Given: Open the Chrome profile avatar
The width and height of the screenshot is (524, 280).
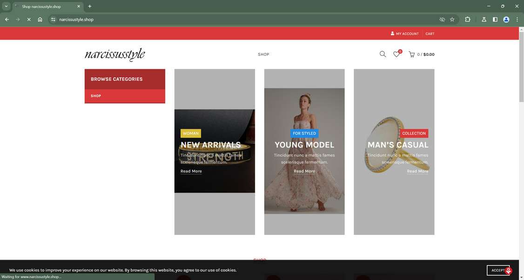Looking at the screenshot, I should pyautogui.click(x=506, y=20).
